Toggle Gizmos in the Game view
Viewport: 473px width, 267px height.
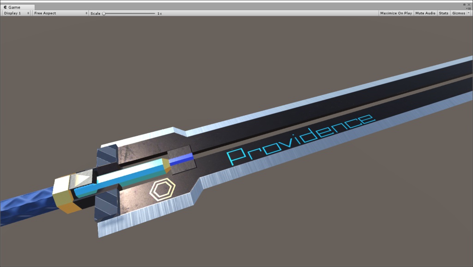click(x=459, y=13)
